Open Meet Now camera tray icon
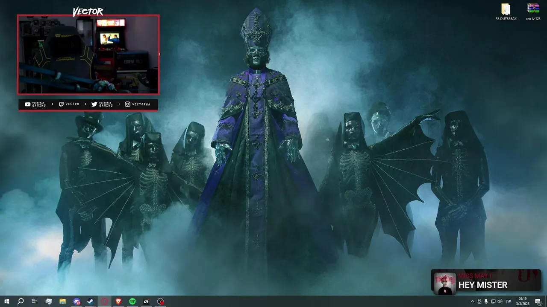 [479, 301]
